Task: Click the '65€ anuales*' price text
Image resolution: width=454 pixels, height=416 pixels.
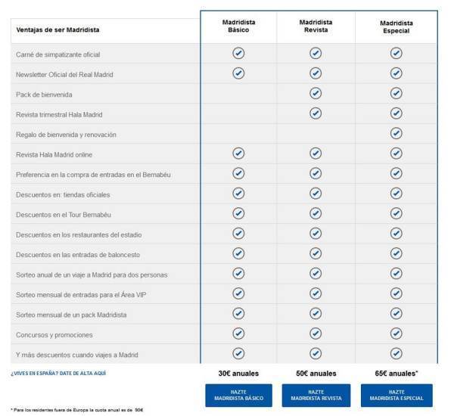Action: coord(396,374)
